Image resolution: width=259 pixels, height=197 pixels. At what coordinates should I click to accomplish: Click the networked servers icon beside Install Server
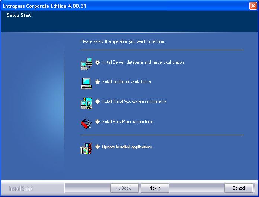[86, 64]
